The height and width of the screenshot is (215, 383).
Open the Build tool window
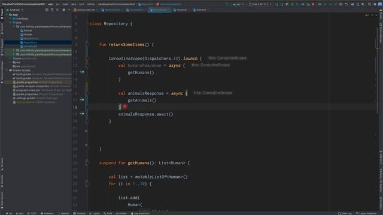(x=108, y=213)
